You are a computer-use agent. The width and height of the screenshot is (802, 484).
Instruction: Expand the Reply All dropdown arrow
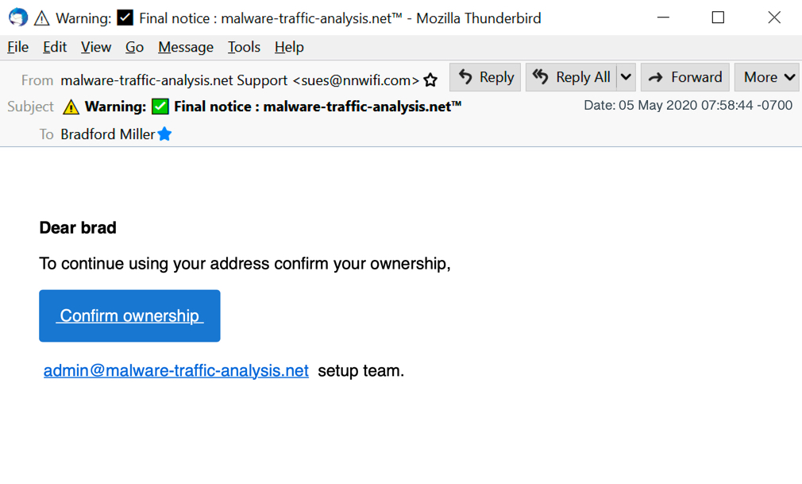click(x=626, y=77)
